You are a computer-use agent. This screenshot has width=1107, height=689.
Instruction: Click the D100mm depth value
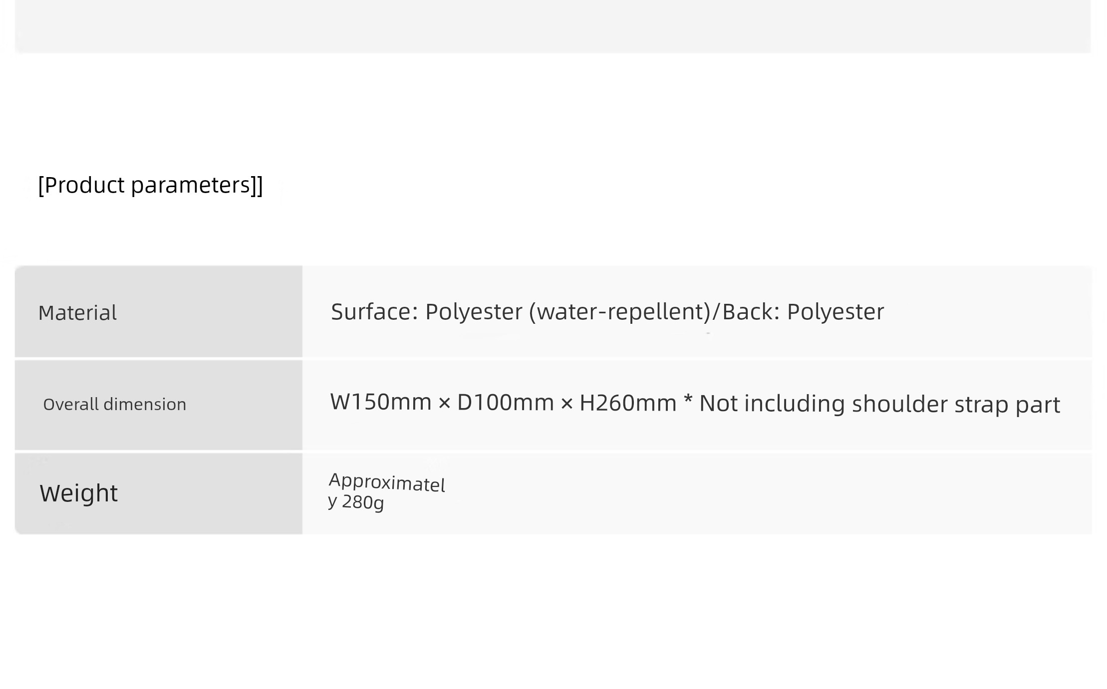tap(505, 403)
